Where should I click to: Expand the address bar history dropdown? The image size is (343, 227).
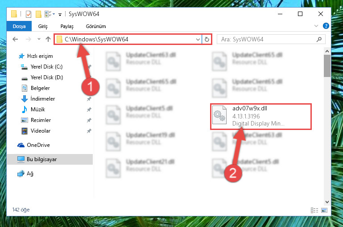coord(198,40)
